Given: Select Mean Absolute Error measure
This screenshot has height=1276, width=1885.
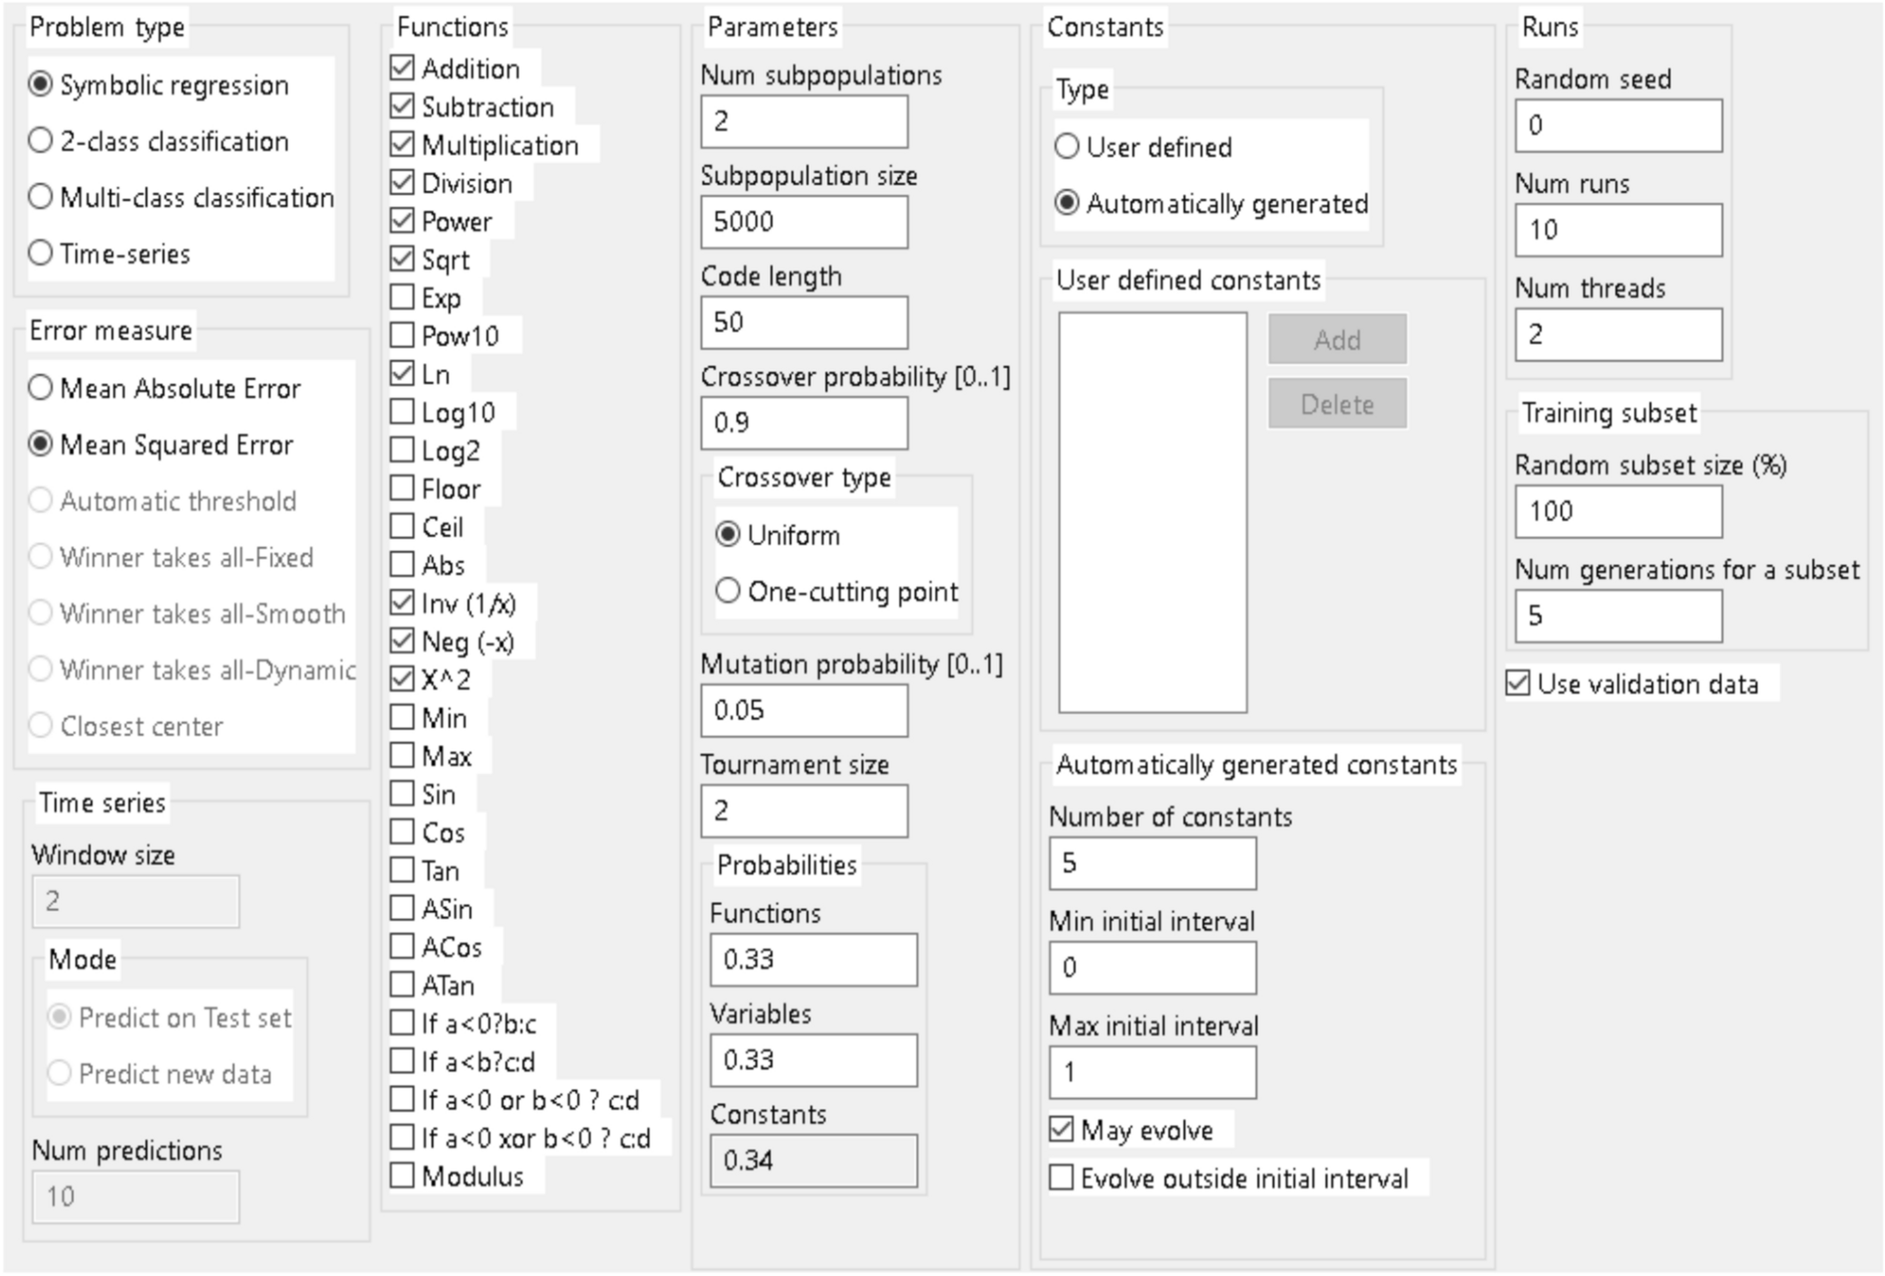Looking at the screenshot, I should coord(41,388).
